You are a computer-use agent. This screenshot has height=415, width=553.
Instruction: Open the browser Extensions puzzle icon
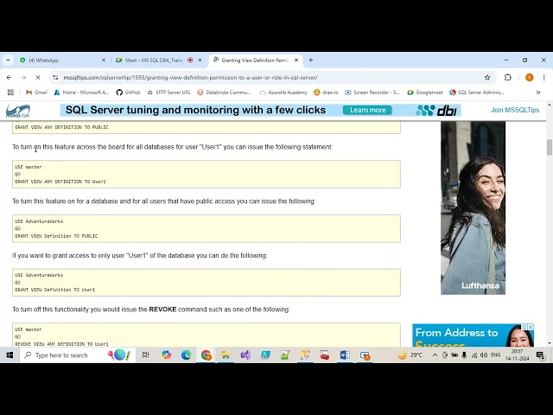click(x=508, y=77)
